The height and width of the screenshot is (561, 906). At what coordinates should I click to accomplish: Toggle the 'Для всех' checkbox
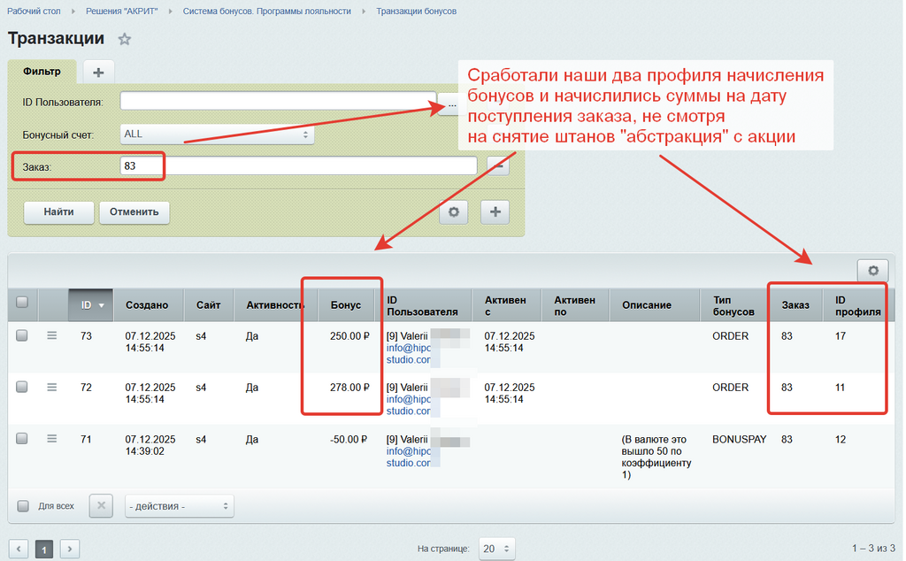[x=23, y=506]
